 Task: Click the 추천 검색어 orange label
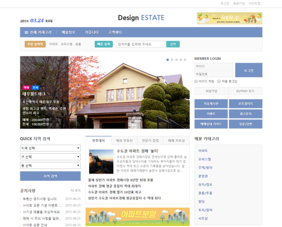[36, 44]
